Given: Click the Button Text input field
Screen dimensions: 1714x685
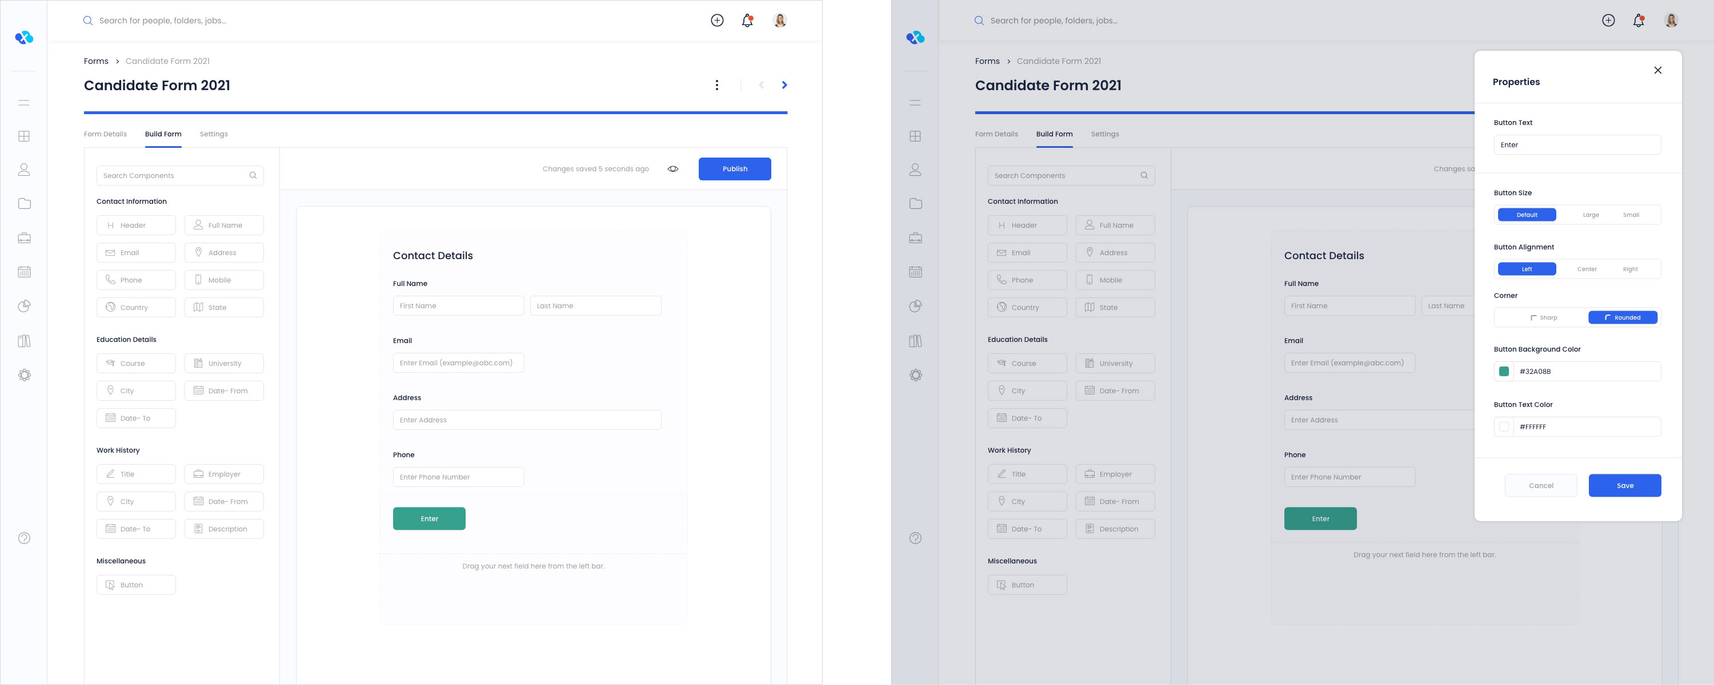Looking at the screenshot, I should click(x=1577, y=145).
